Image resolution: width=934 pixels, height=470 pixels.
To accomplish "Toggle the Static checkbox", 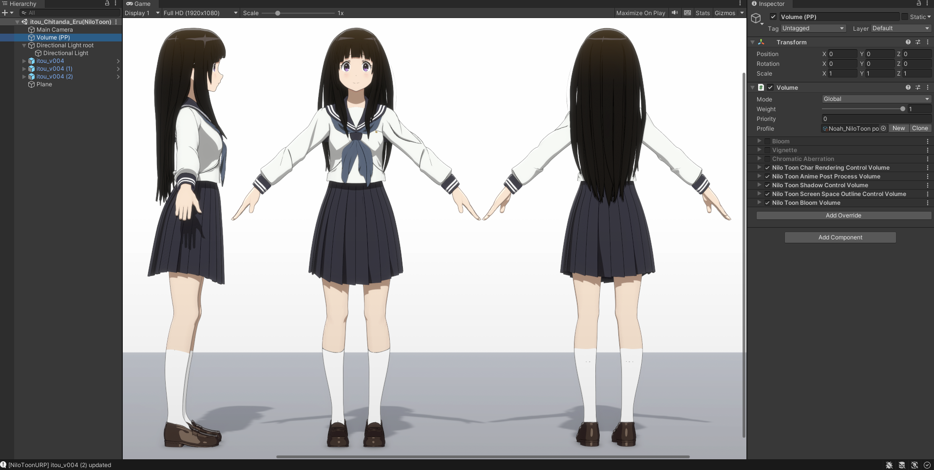I will 905,17.
